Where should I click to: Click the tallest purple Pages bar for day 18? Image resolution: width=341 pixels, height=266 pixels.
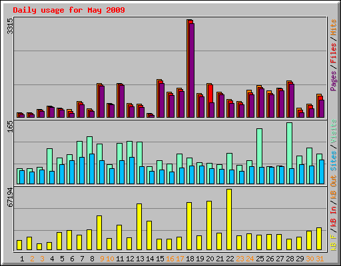click(192, 70)
